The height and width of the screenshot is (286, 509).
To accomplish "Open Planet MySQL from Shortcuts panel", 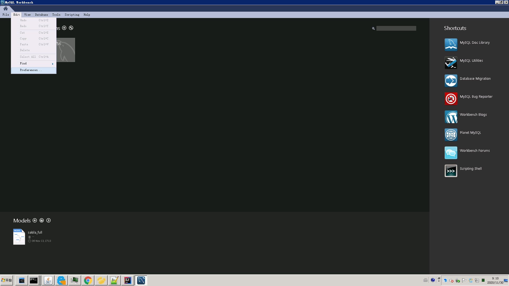I will pyautogui.click(x=470, y=132).
